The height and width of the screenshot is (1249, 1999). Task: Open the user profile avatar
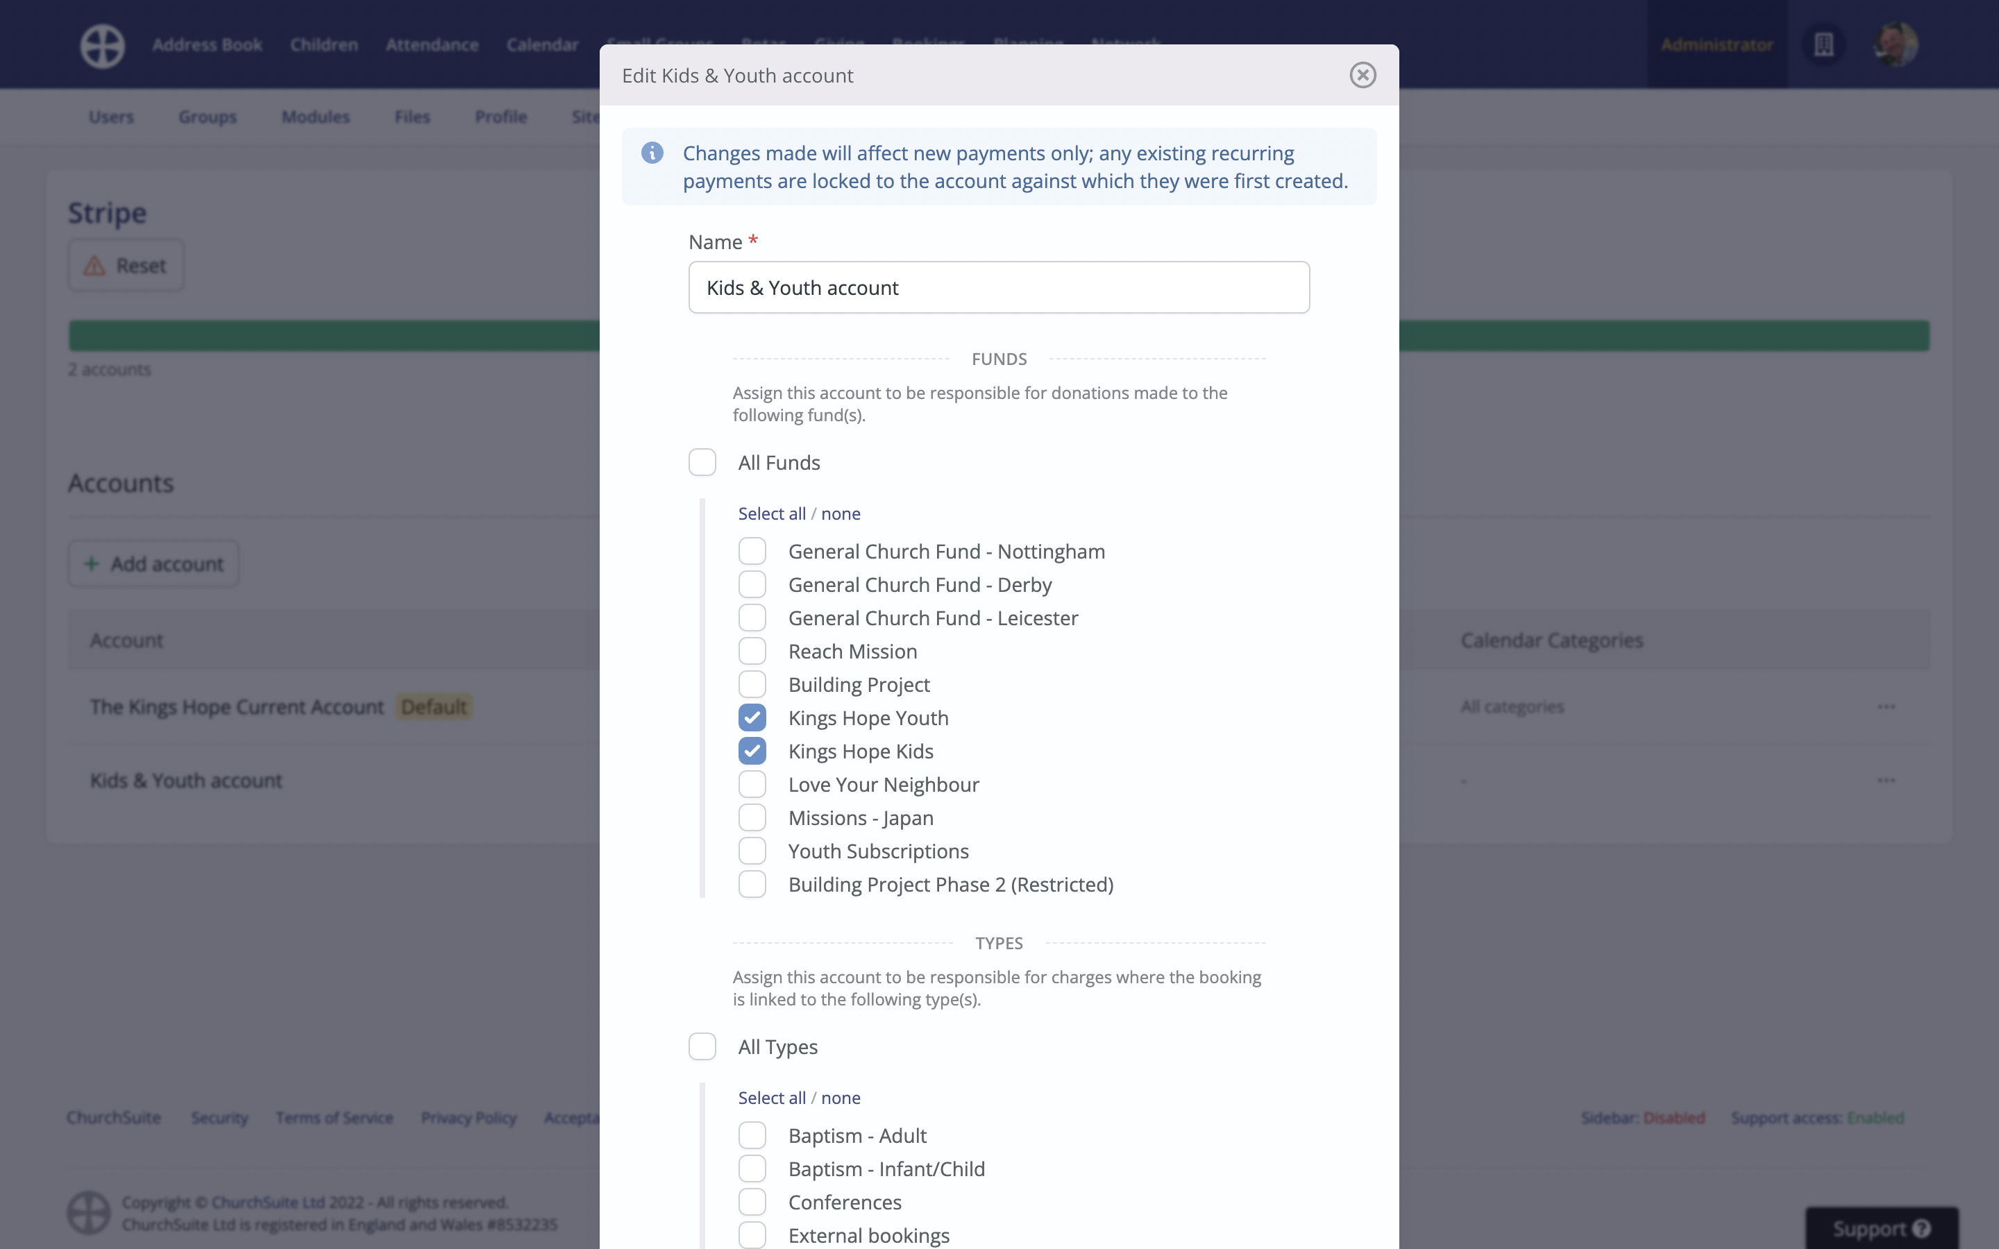click(1896, 44)
